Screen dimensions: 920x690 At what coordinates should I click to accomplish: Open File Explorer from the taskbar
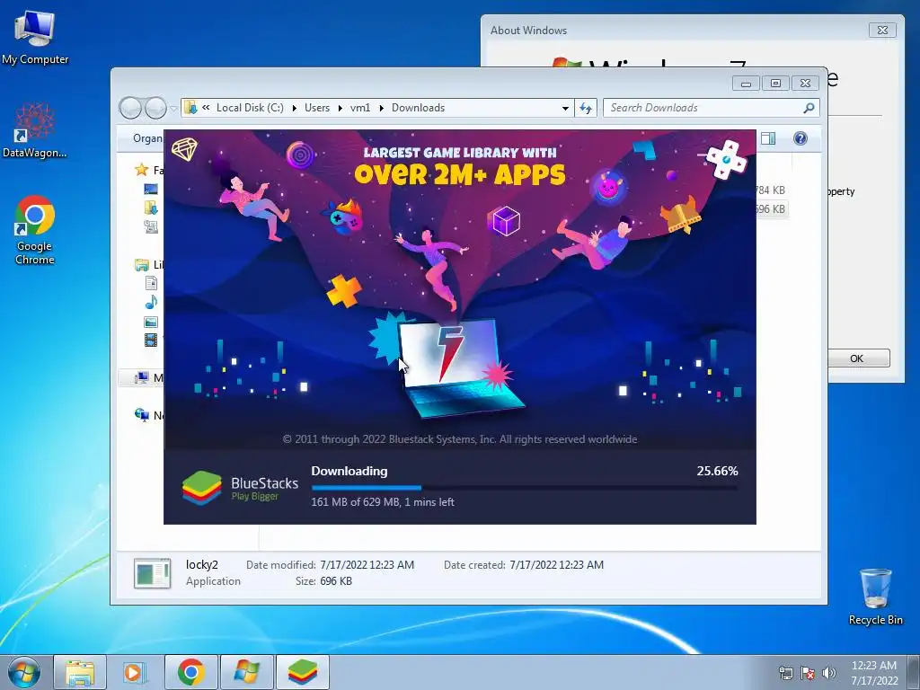(80, 672)
